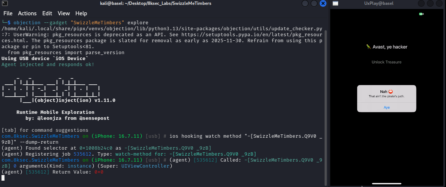
Task: Maximize the UxPlay window
Action: click(430, 3)
